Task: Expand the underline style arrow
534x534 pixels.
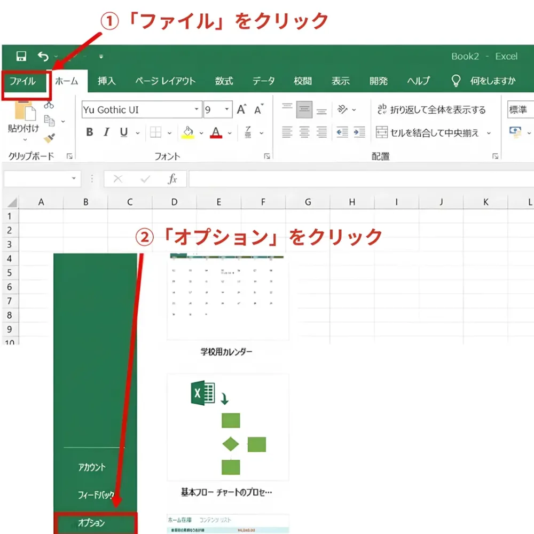Action: (138, 133)
